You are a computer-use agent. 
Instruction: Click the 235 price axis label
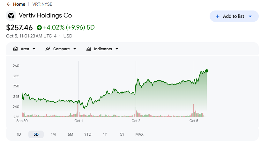coord(16,117)
